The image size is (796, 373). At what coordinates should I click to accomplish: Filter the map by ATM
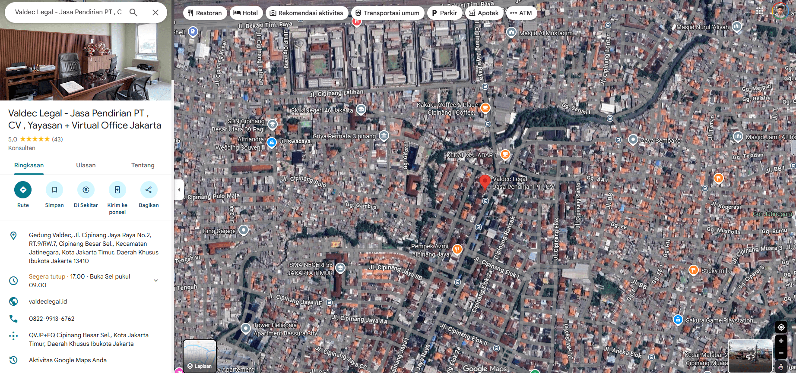(521, 13)
